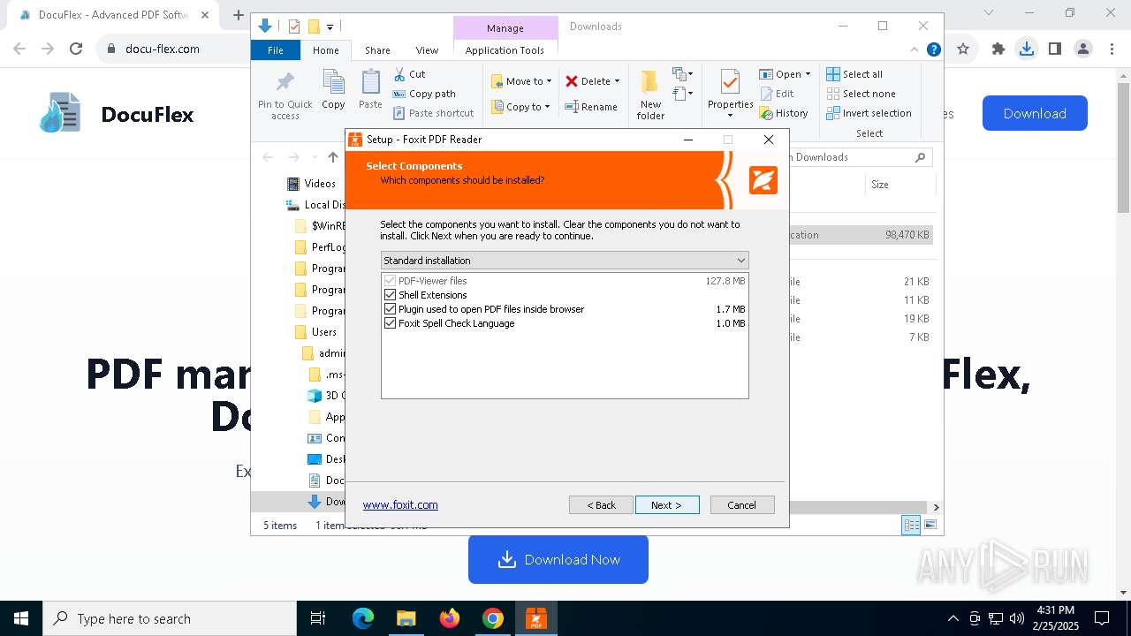The image size is (1131, 636).
Task: Click the Size column header
Action: (899, 185)
